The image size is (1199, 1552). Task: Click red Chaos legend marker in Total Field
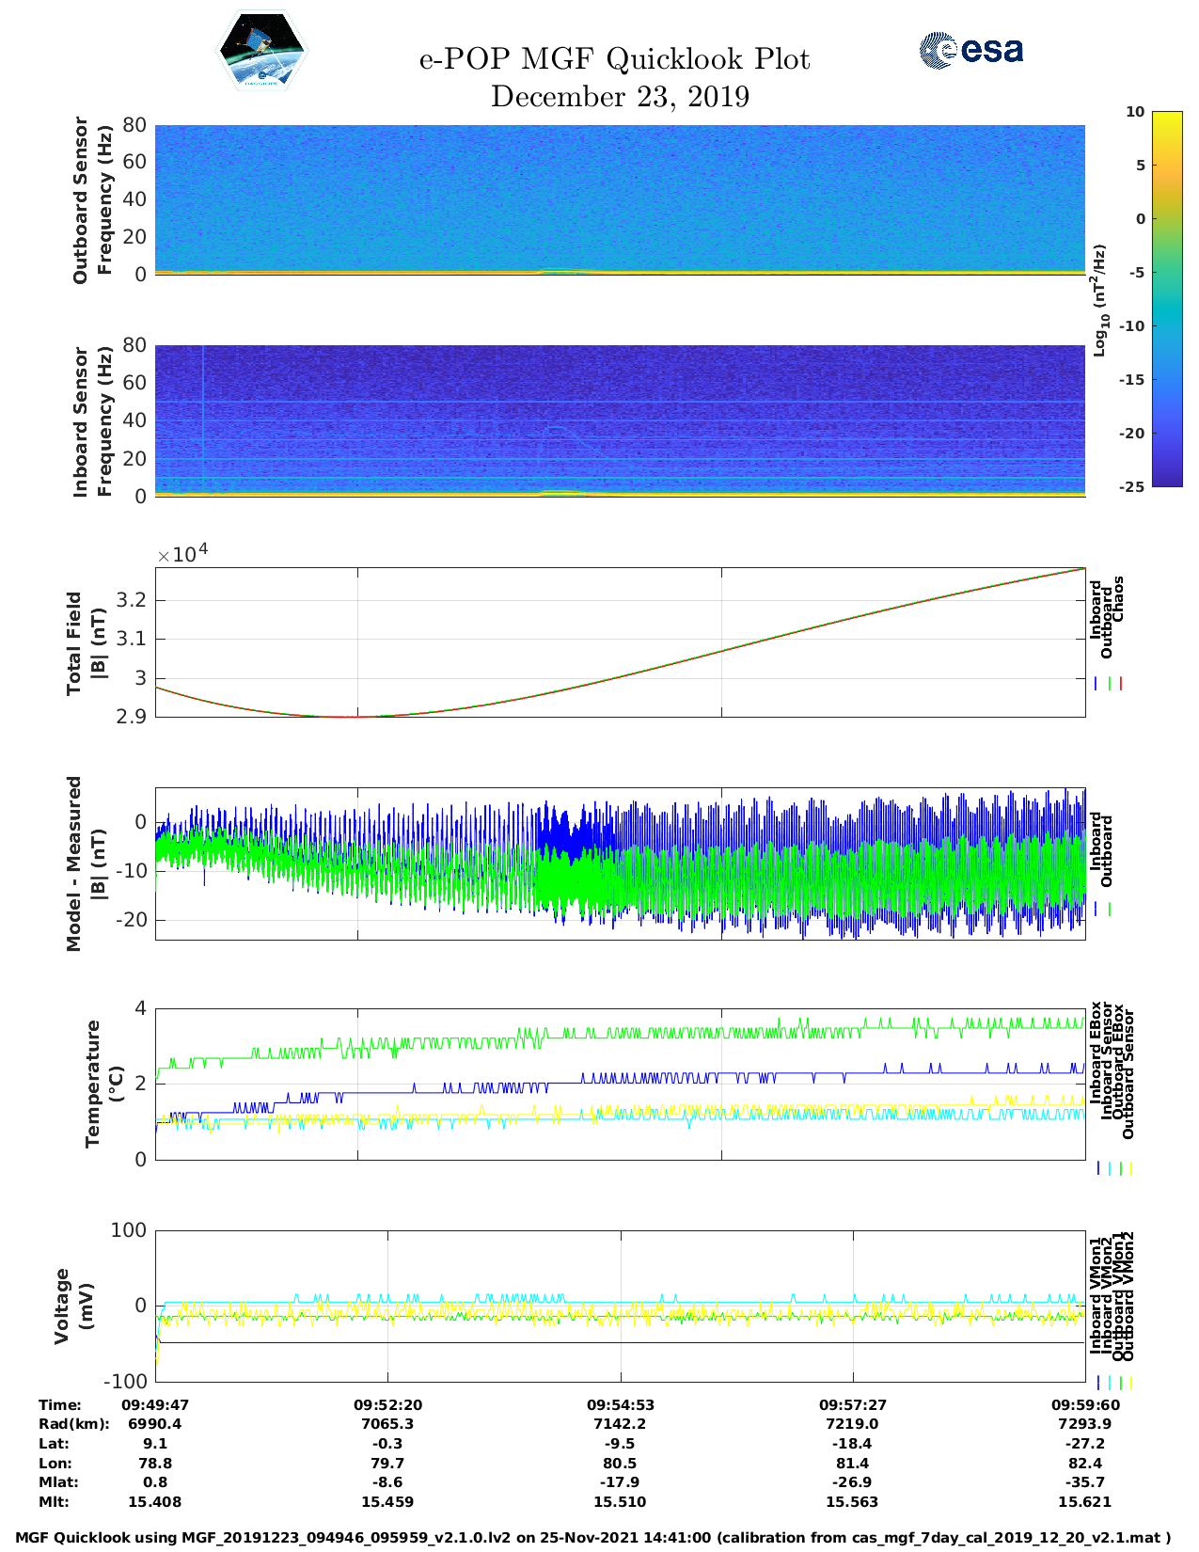(x=1121, y=684)
